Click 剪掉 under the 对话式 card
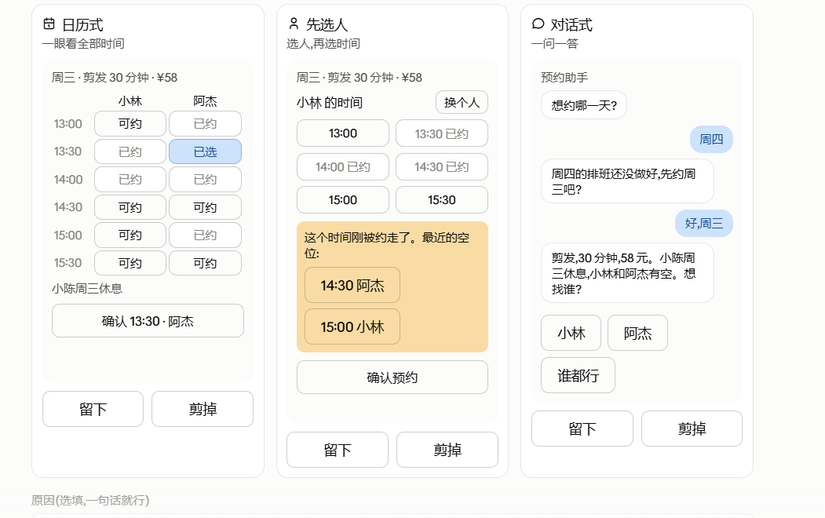 click(x=692, y=429)
